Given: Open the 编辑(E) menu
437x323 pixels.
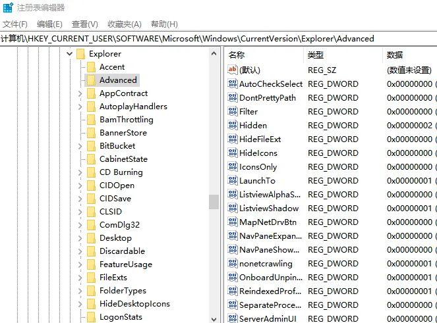Looking at the screenshot, I should [49, 24].
